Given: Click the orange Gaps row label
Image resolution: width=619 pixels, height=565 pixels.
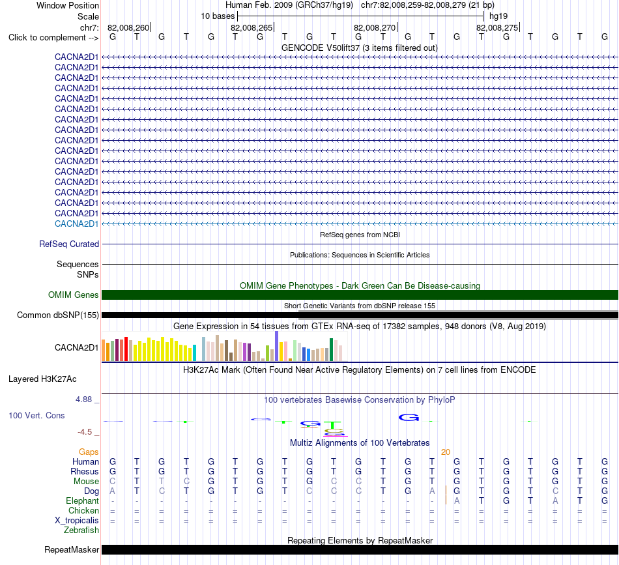Looking at the screenshot, I should (89, 452).
